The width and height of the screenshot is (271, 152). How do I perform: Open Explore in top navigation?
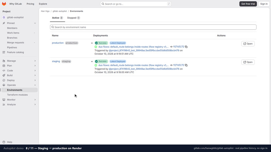point(43,4)
